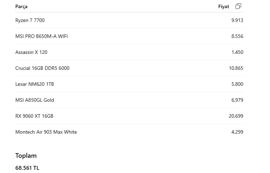
Task: Click the 8.556 price value
Action: coord(237,36)
